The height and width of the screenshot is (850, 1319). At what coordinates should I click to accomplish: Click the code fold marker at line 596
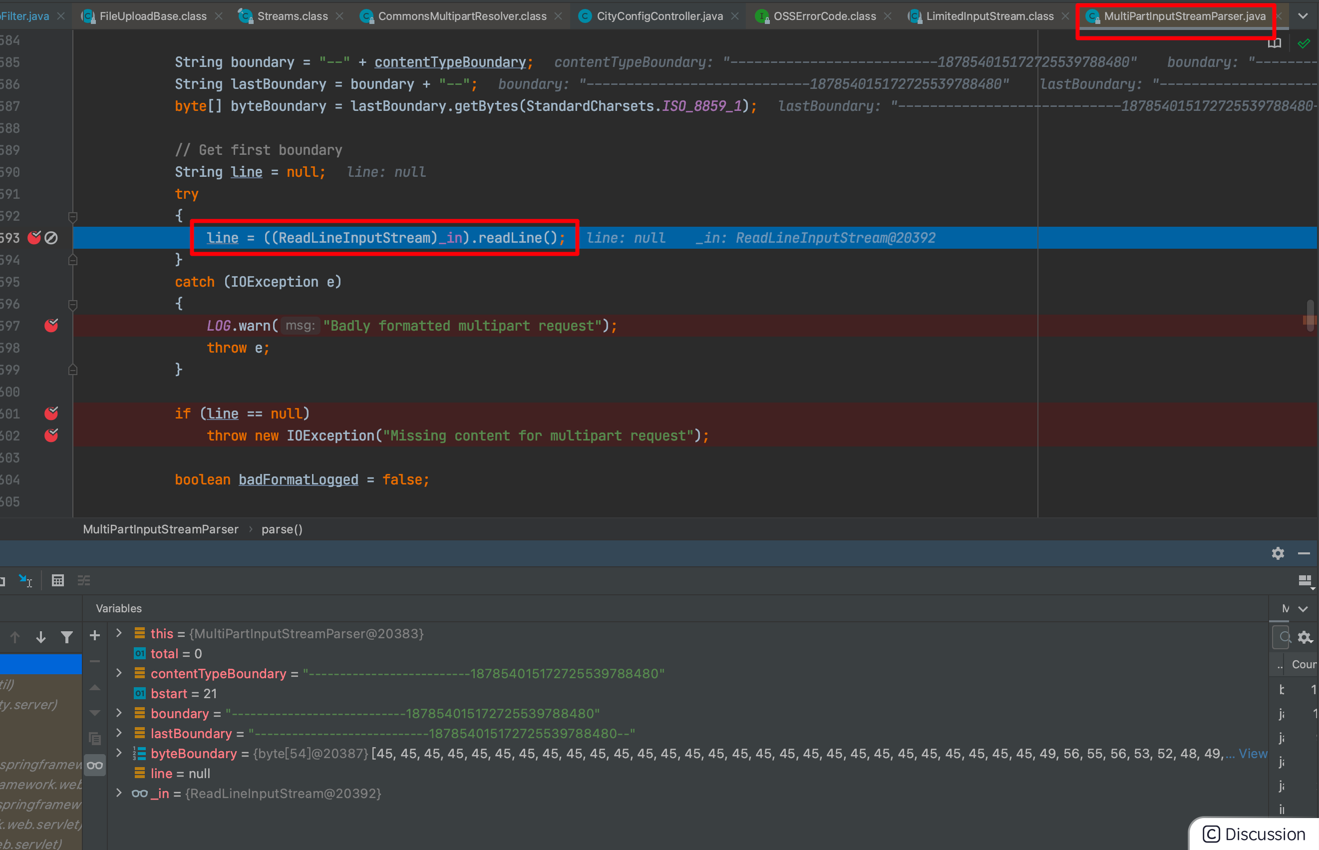click(73, 304)
